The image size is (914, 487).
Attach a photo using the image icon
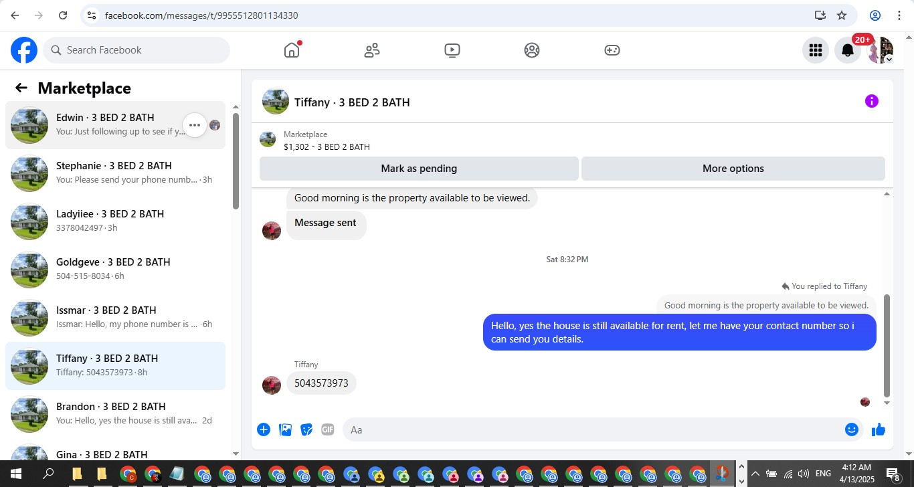(285, 429)
